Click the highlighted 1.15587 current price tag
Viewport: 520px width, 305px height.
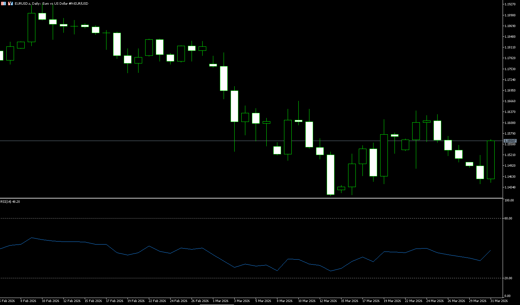pos(510,141)
